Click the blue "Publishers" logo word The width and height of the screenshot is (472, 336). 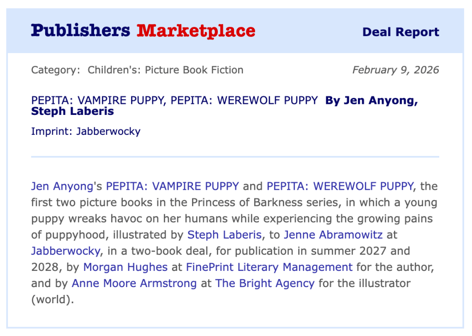(80, 31)
